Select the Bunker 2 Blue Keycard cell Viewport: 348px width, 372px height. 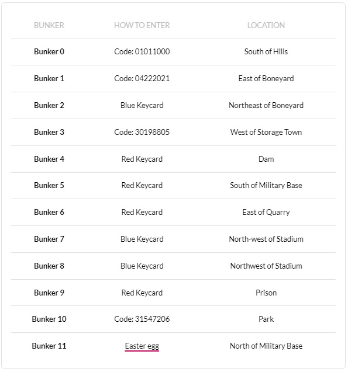click(x=142, y=105)
